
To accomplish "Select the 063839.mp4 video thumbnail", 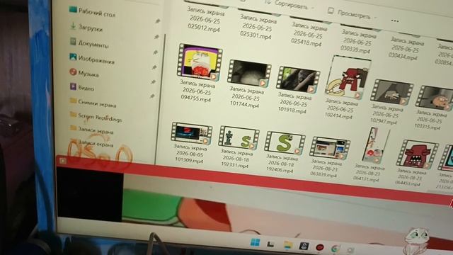I will pyautogui.click(x=330, y=149).
